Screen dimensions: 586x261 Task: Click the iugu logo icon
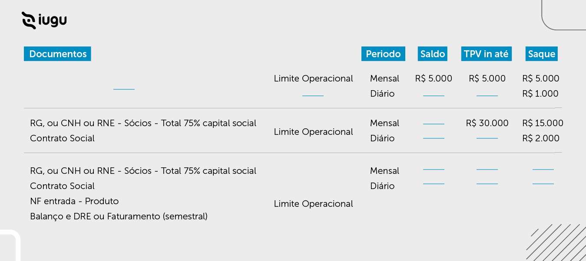point(29,20)
